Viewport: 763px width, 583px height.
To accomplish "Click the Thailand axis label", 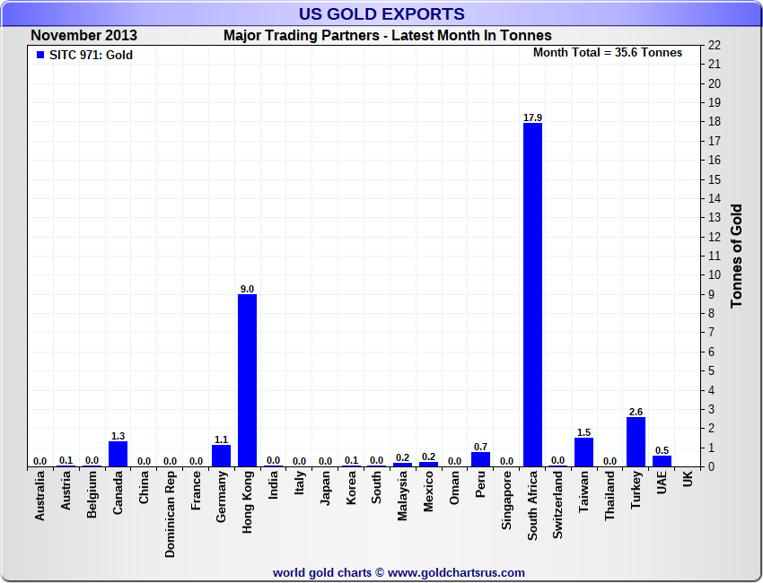I will tap(610, 495).
